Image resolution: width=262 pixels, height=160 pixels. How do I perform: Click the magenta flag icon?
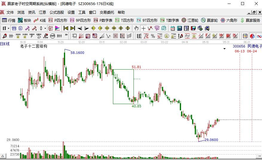[x=57, y=29]
